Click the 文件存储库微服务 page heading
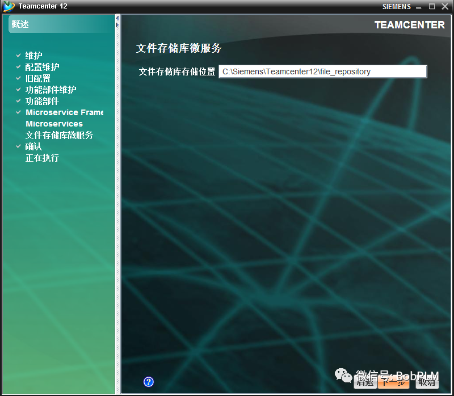454x396 pixels. click(179, 48)
